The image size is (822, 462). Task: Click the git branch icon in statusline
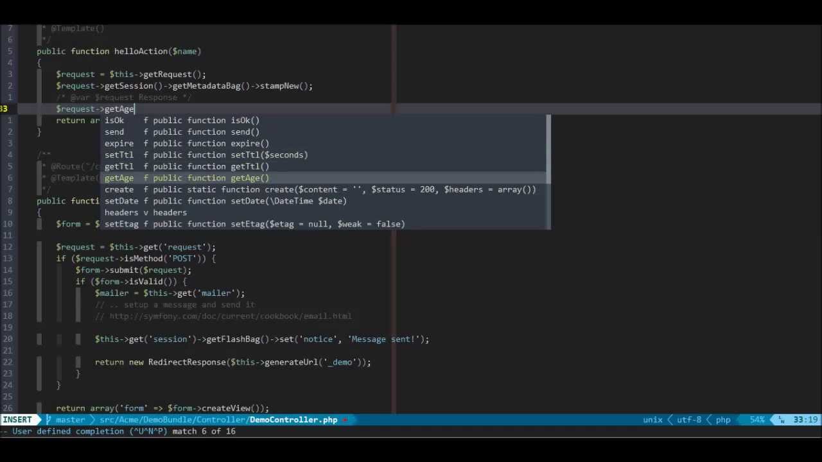[x=48, y=420]
